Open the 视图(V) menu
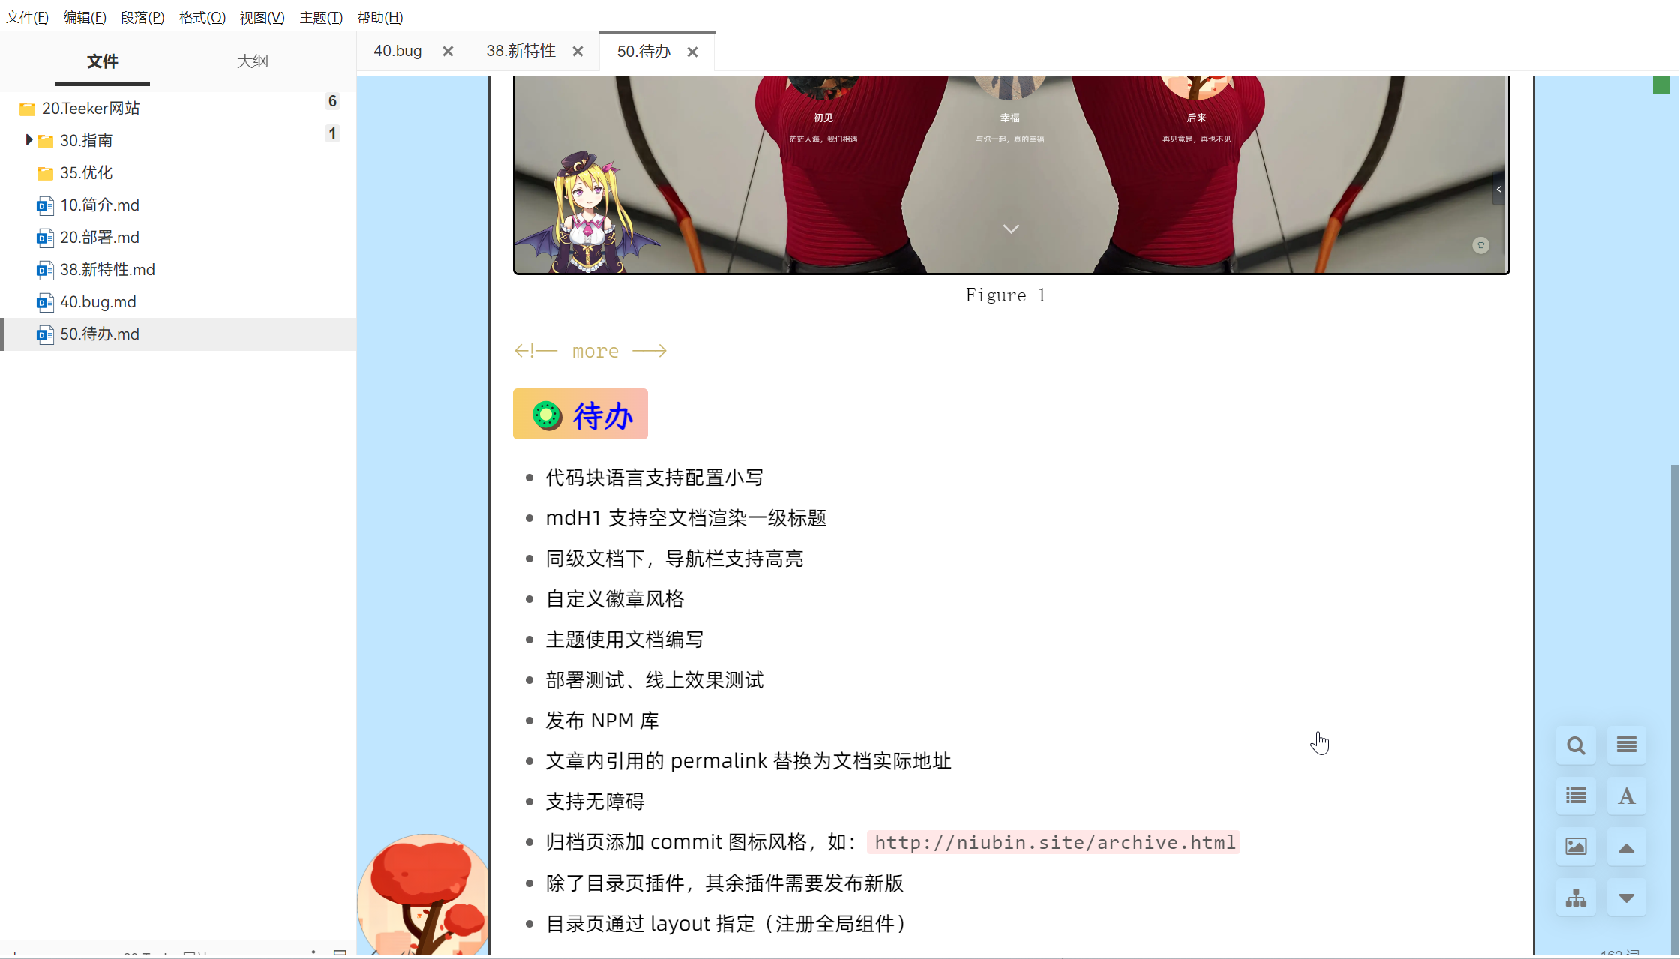1680x959 pixels. (262, 17)
